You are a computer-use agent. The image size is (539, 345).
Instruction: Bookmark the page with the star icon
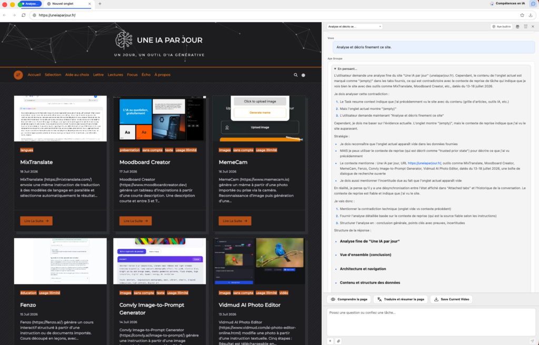522,15
